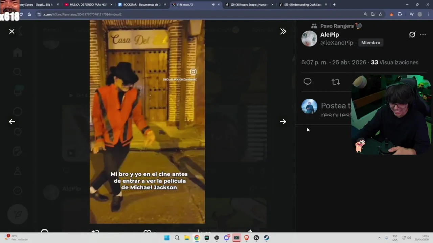
Task: Close the Understanding Duck tab
Action: tap(326, 5)
